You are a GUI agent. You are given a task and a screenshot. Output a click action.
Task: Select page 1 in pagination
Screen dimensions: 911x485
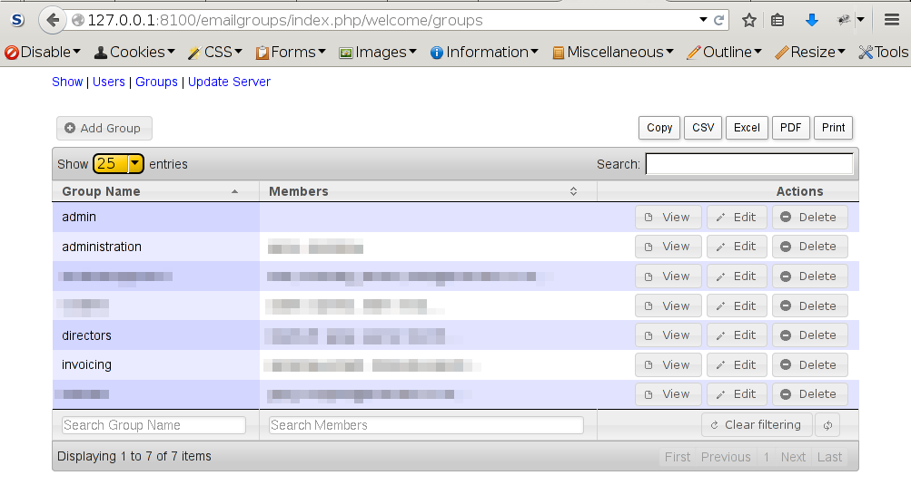(767, 457)
